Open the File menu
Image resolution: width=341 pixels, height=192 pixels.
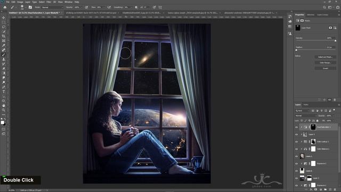8,2
